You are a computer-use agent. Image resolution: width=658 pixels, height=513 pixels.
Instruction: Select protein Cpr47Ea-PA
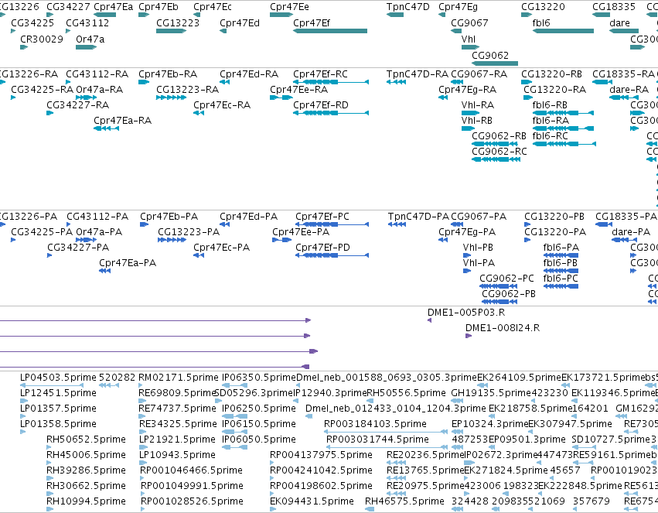pyautogui.click(x=105, y=271)
